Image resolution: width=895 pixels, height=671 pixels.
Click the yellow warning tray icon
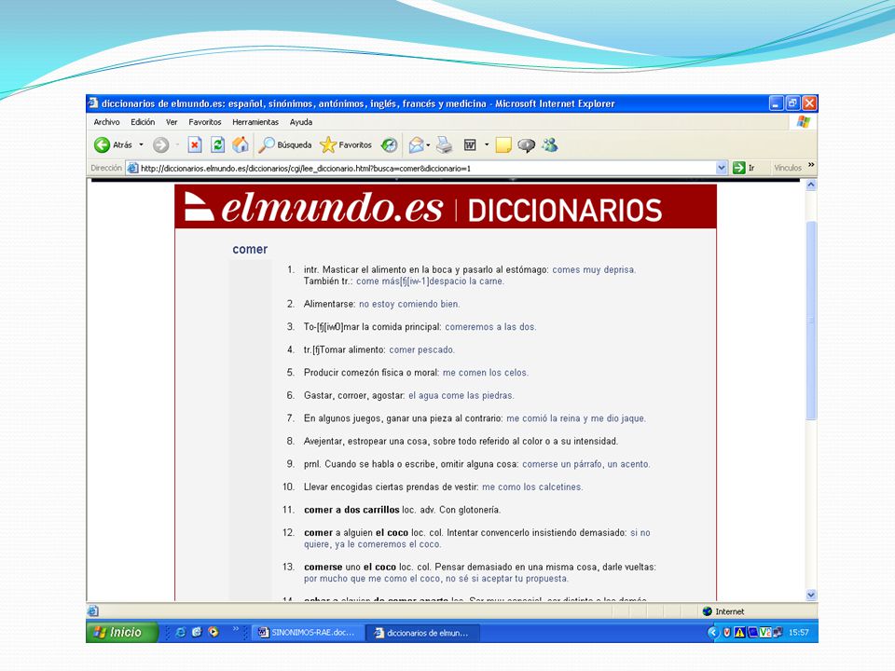point(739,632)
